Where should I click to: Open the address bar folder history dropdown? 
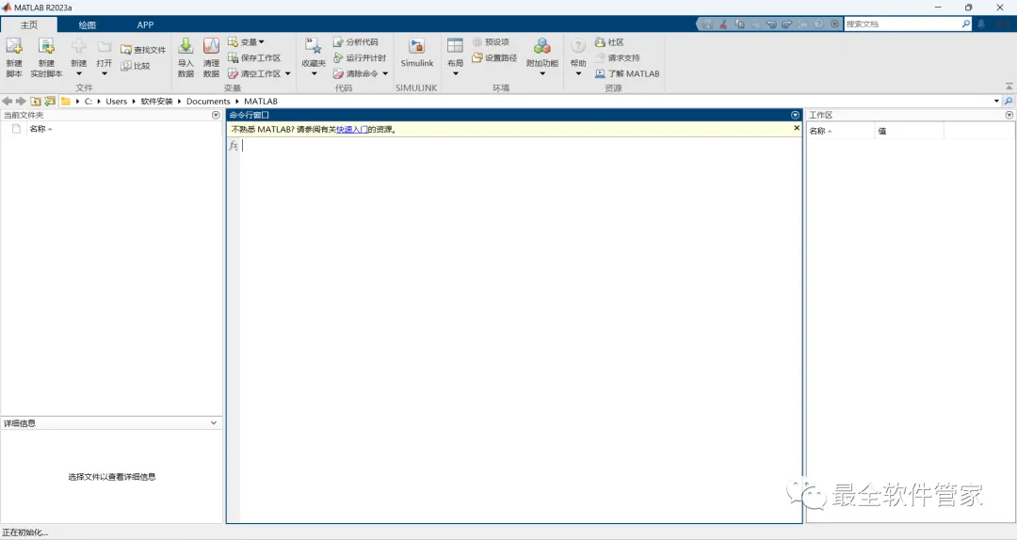(x=997, y=101)
